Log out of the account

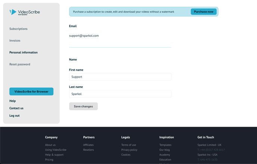click(15, 115)
